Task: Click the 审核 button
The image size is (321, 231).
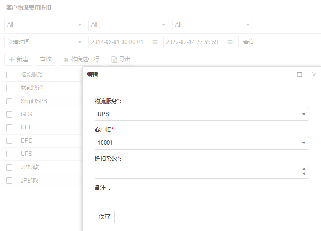Action: coord(45,60)
